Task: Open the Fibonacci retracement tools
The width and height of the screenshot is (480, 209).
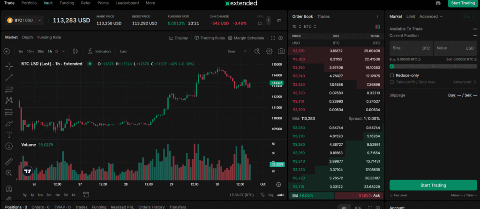Action: click(9, 89)
